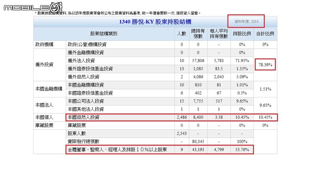Select the 持股比例 column header
311x169 pixels.
tap(242, 34)
